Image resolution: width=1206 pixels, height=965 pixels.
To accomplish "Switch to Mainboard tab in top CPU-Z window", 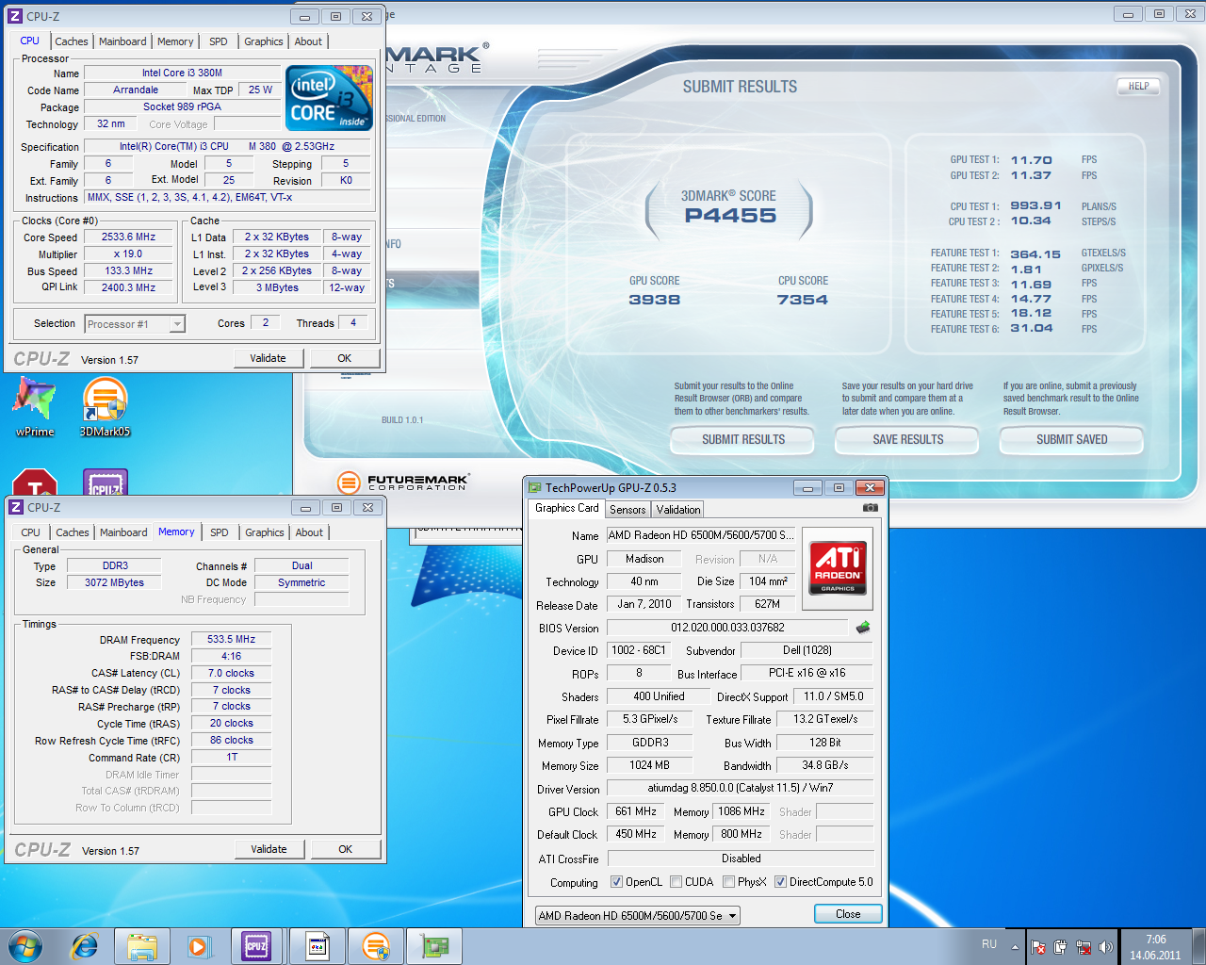I will coord(122,41).
